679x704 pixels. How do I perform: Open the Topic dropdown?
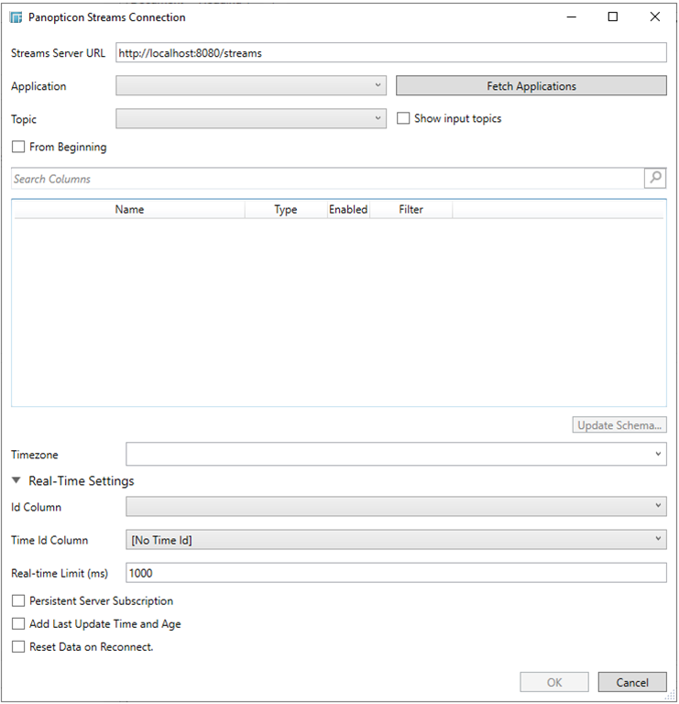pyautogui.click(x=251, y=118)
